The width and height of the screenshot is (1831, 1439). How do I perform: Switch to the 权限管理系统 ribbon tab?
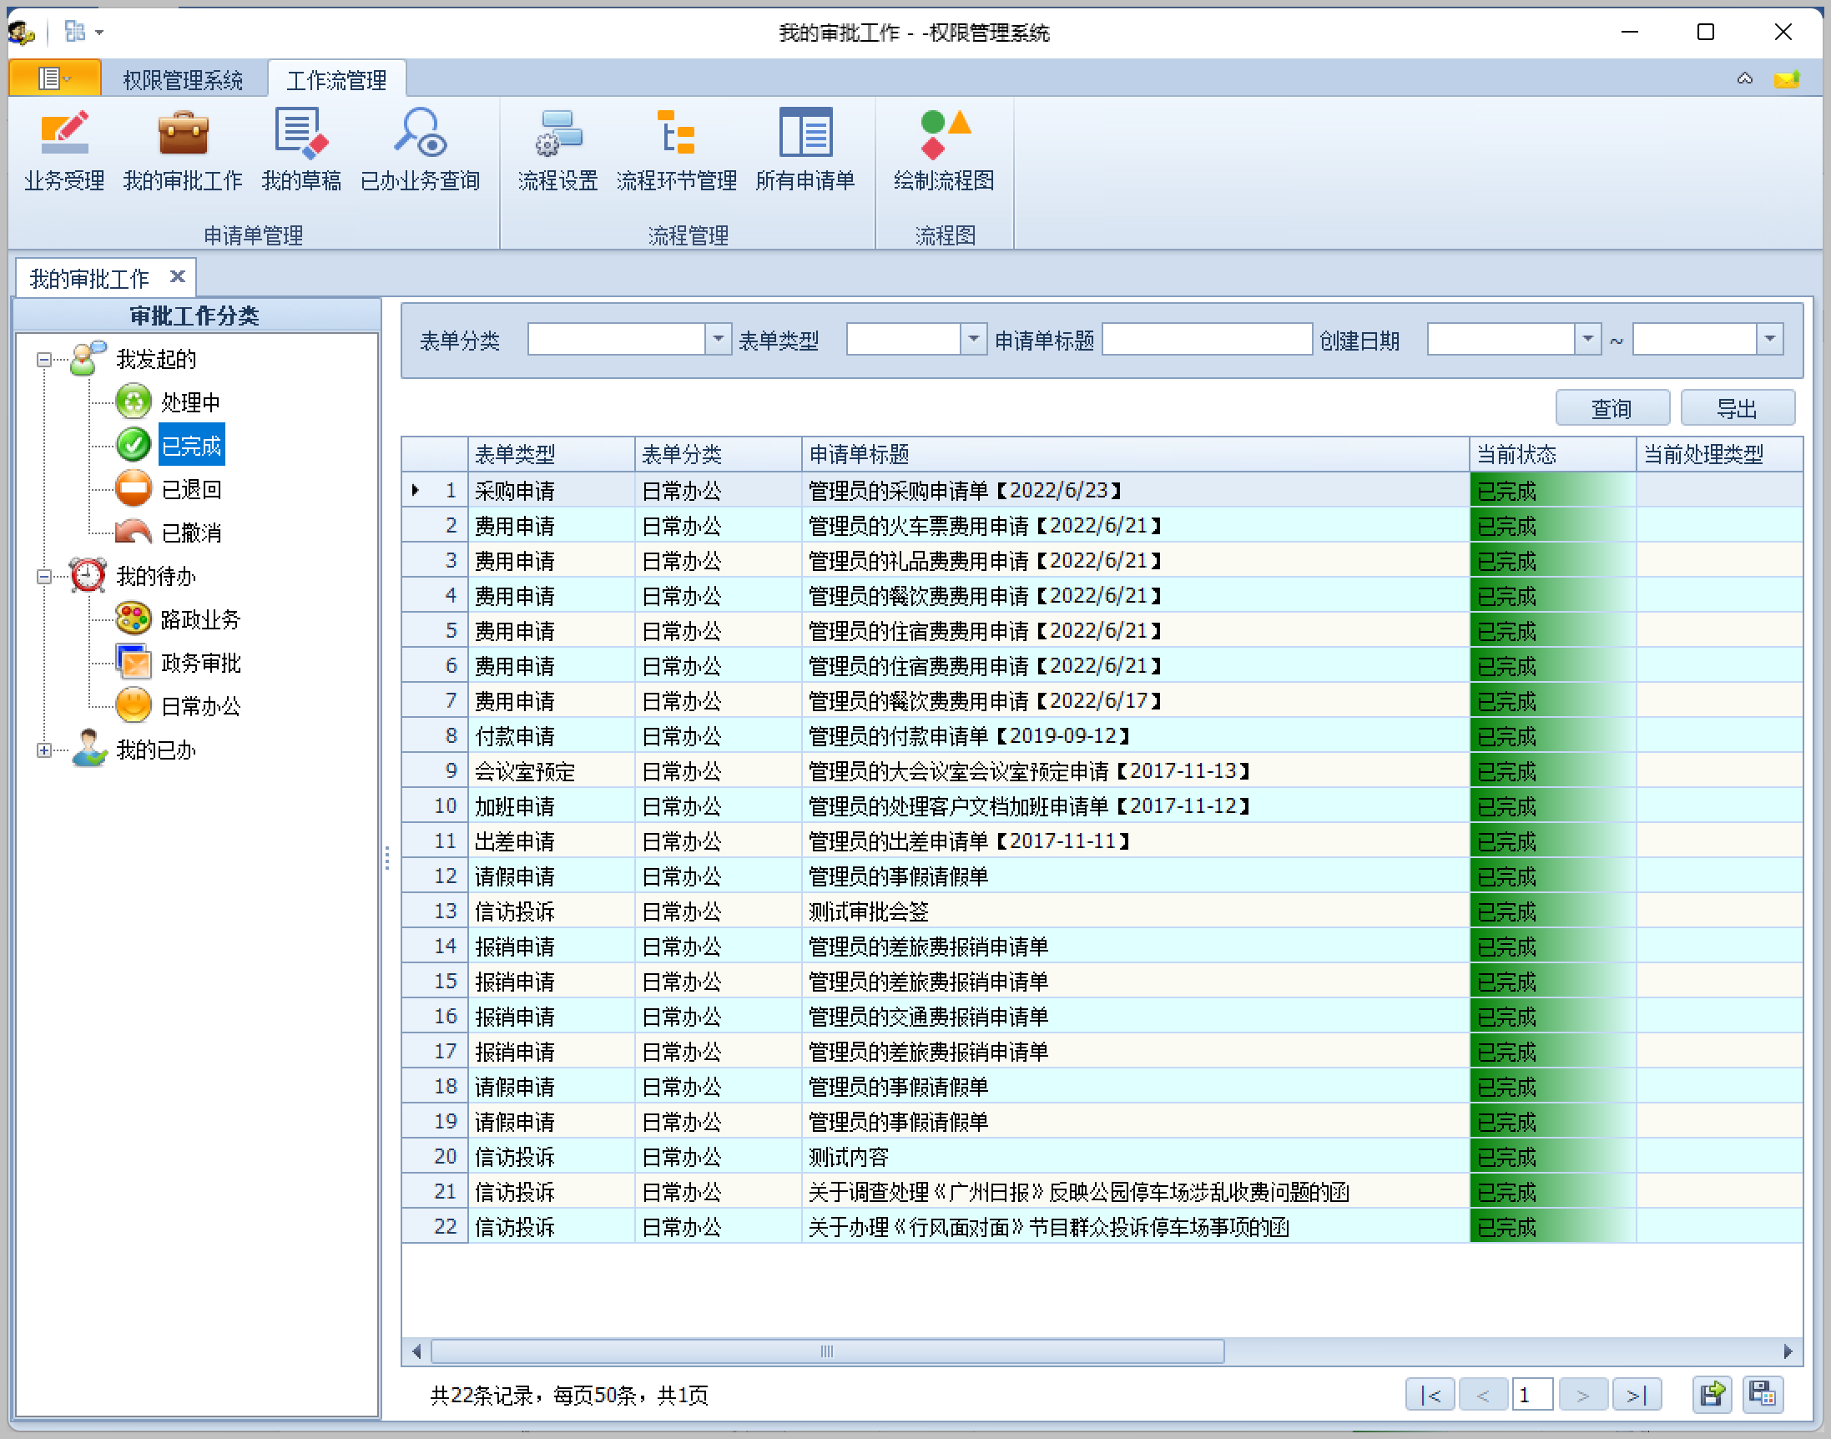tap(183, 80)
